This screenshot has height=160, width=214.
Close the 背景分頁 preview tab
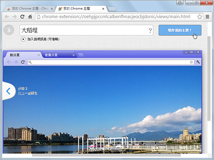click(74, 55)
